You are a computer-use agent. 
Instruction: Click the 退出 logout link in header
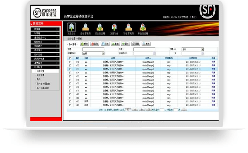tap(193, 17)
